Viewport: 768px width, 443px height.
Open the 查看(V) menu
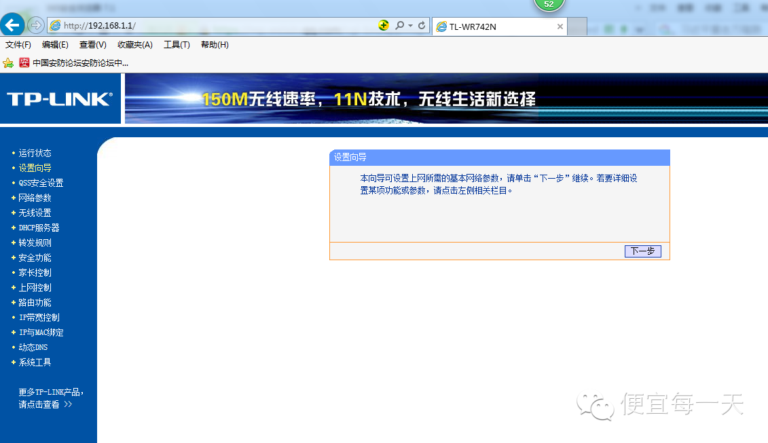coord(92,45)
